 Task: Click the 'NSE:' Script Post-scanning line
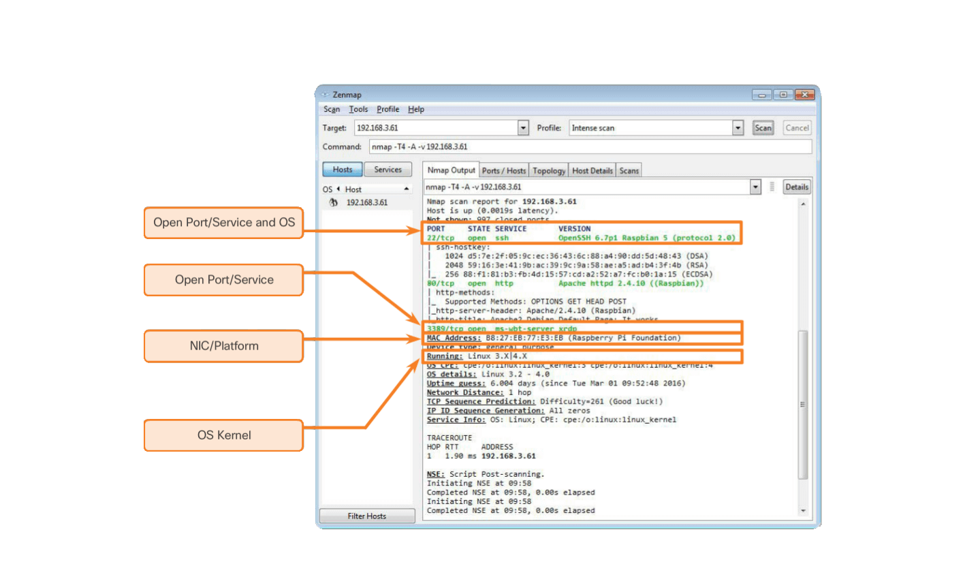[x=486, y=474]
